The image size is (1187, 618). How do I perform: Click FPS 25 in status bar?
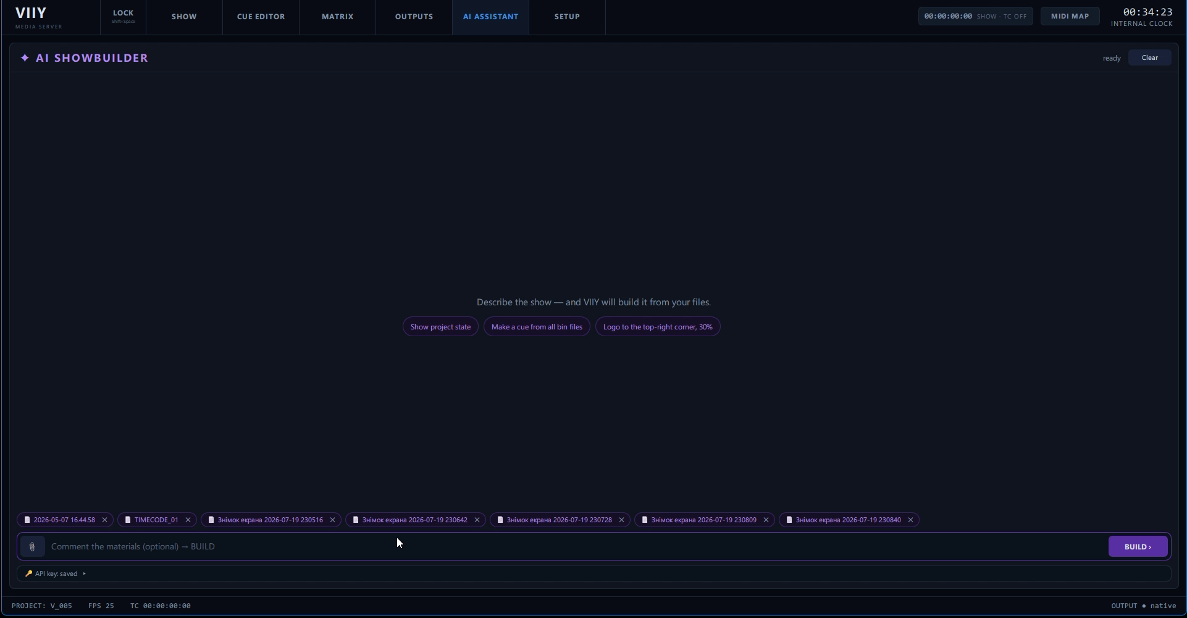[x=101, y=606]
